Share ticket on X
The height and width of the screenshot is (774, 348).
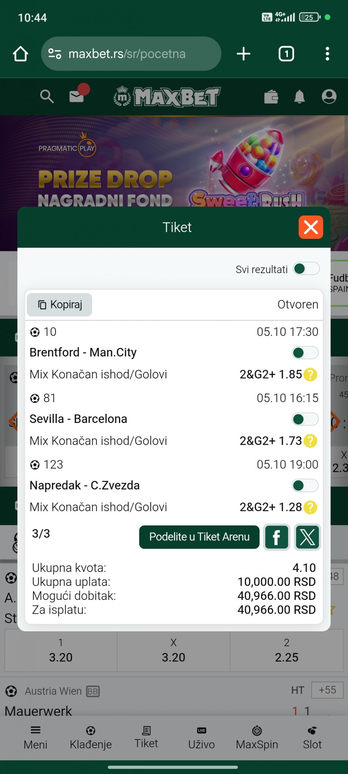307,537
